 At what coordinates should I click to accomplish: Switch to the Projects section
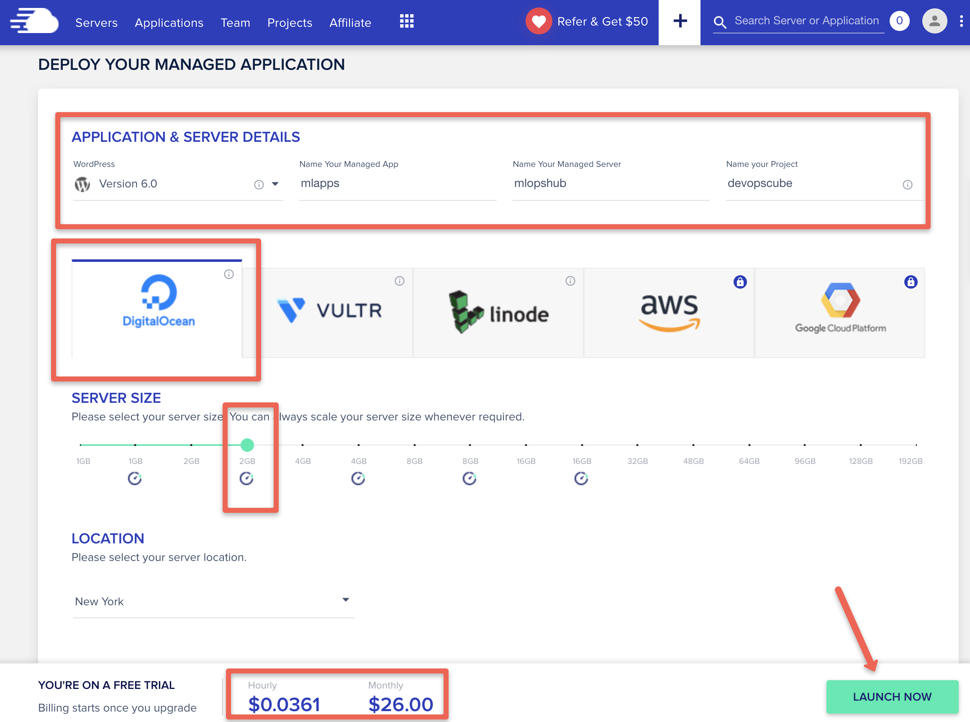coord(290,23)
